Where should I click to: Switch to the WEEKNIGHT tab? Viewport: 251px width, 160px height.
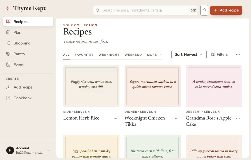109,55
